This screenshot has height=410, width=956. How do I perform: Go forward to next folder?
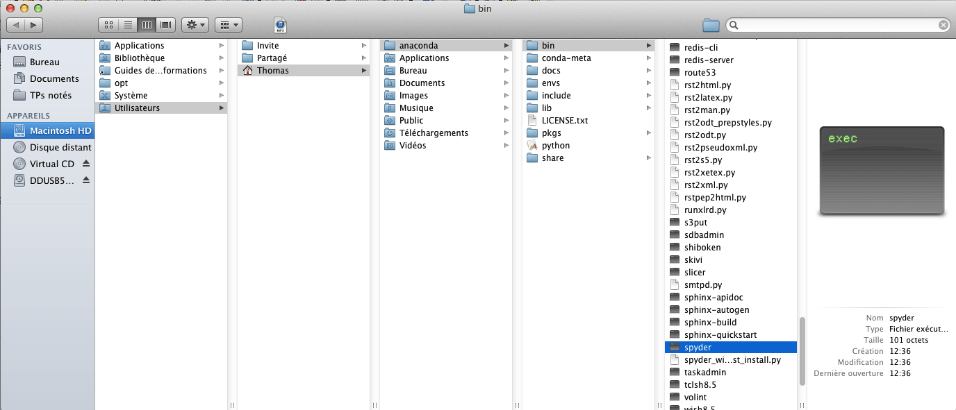pos(34,25)
